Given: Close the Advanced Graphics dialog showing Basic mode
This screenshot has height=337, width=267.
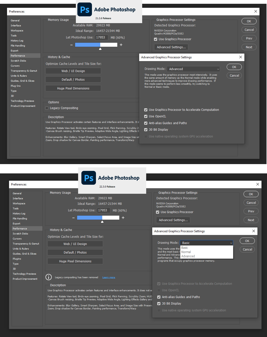Looking at the screenshot, I should click(253, 231).
